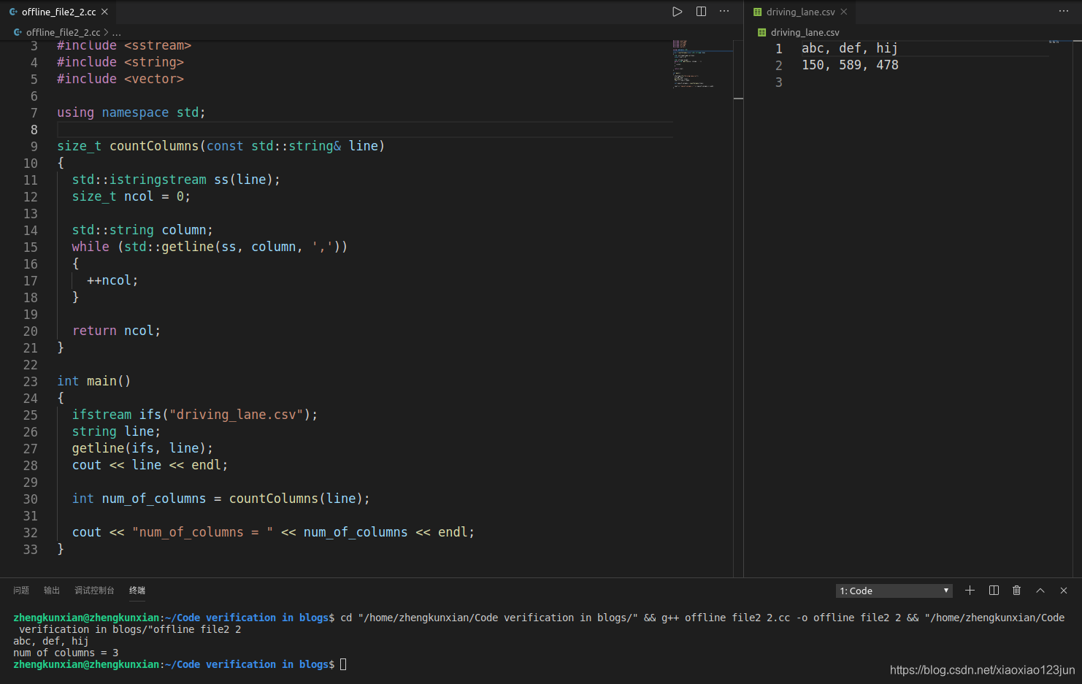Run the code with the play icon
Screen dimensions: 1082x684
pos(677,12)
